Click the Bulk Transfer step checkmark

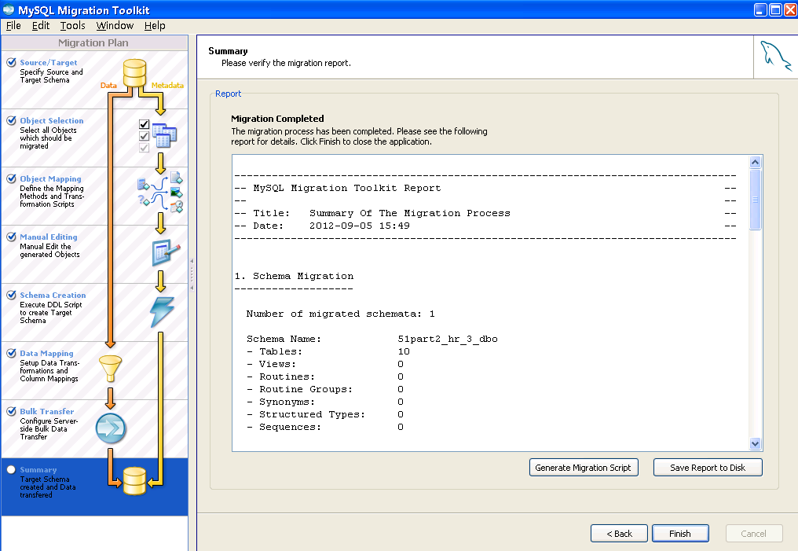pos(11,411)
